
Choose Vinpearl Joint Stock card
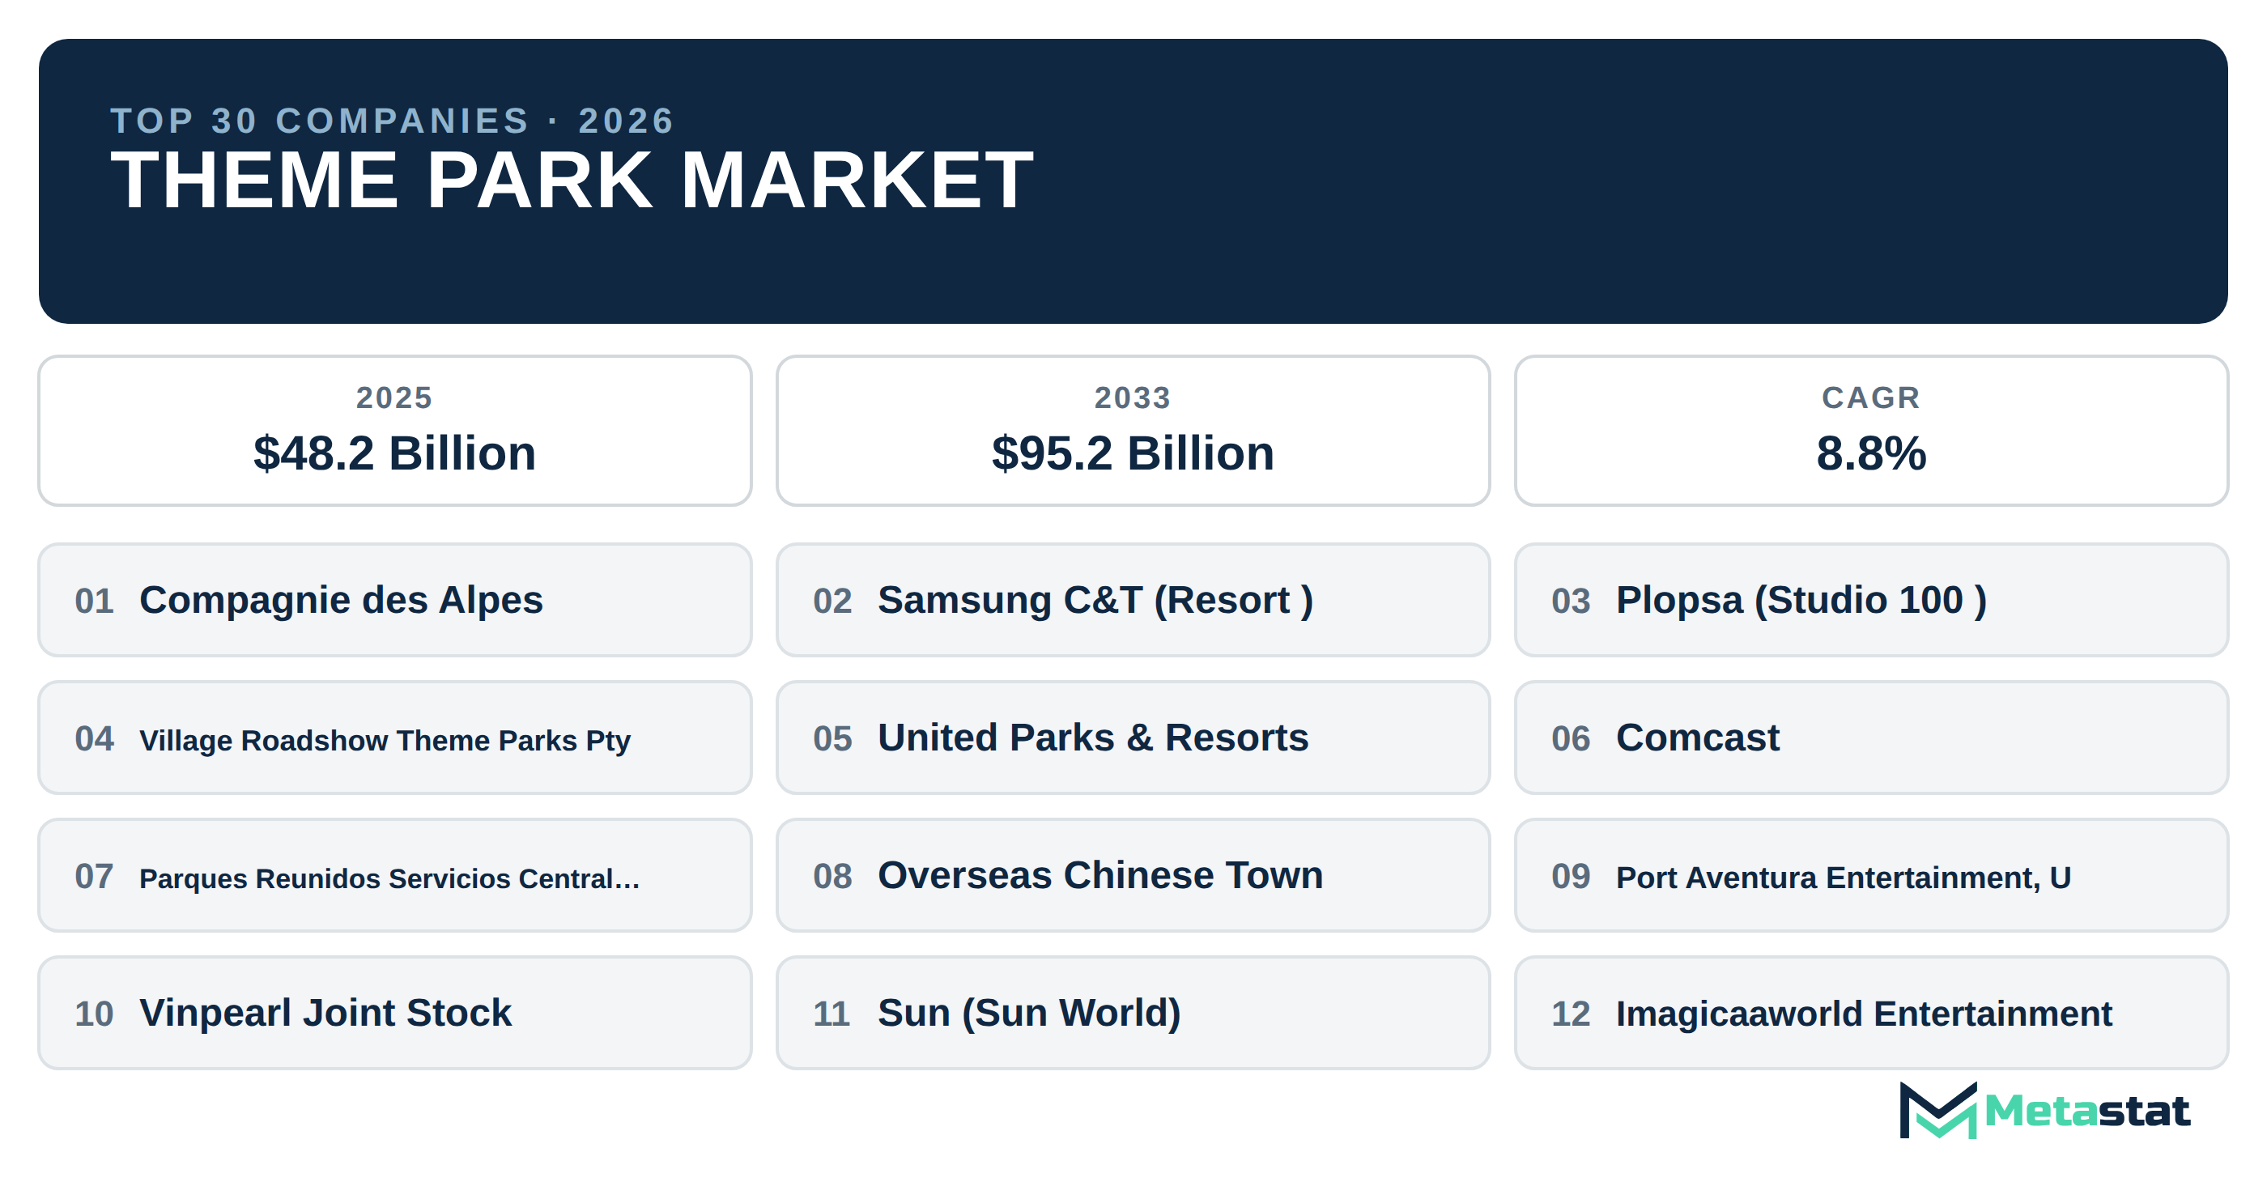point(395,1013)
